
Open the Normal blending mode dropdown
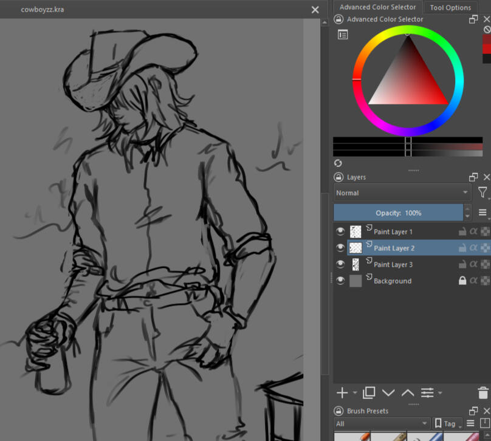point(402,193)
